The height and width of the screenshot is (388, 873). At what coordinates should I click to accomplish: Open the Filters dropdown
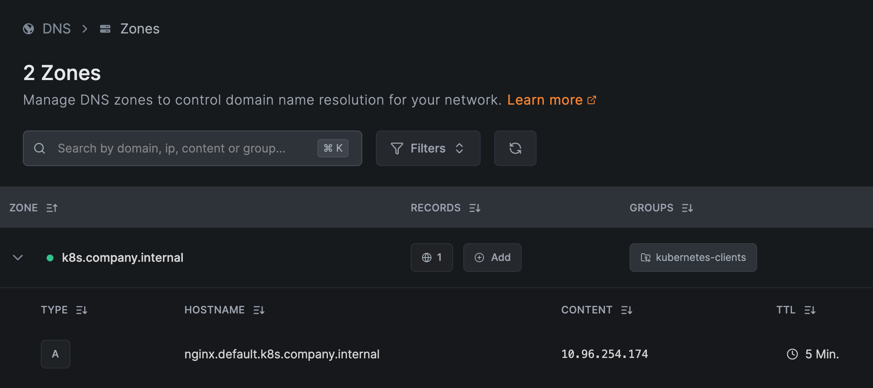(x=428, y=148)
